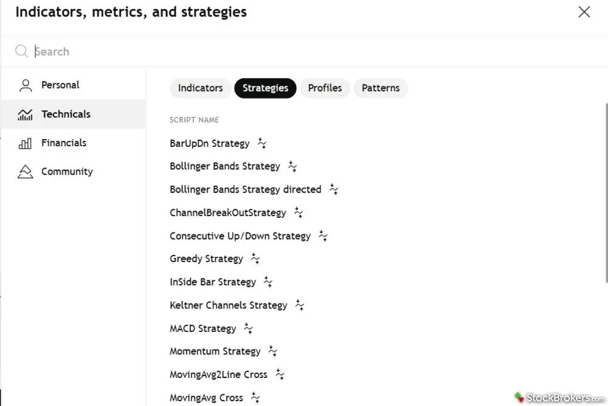The height and width of the screenshot is (406, 608).
Task: Click the Community icon in sidebar
Action: pyautogui.click(x=26, y=172)
